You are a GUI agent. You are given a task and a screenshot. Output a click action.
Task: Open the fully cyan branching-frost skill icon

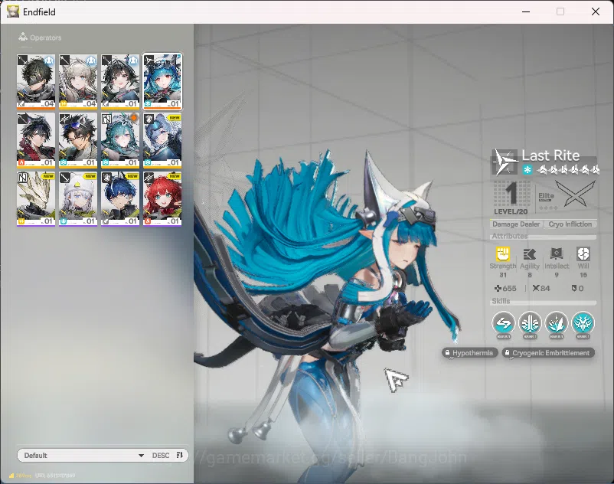(x=583, y=323)
